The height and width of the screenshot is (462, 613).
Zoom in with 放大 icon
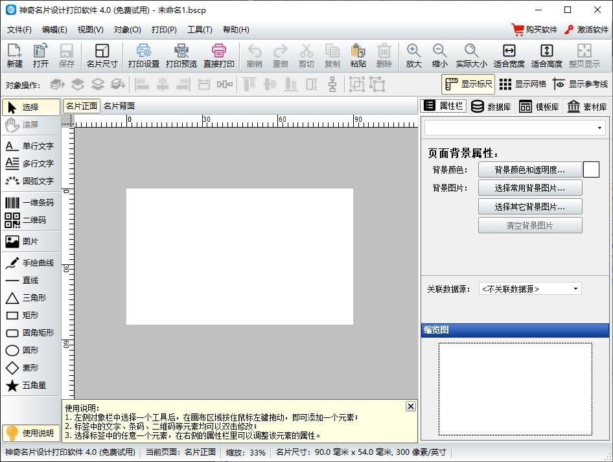(x=413, y=56)
